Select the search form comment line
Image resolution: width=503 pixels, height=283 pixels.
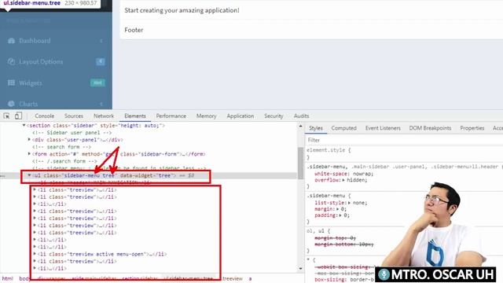pos(61,147)
